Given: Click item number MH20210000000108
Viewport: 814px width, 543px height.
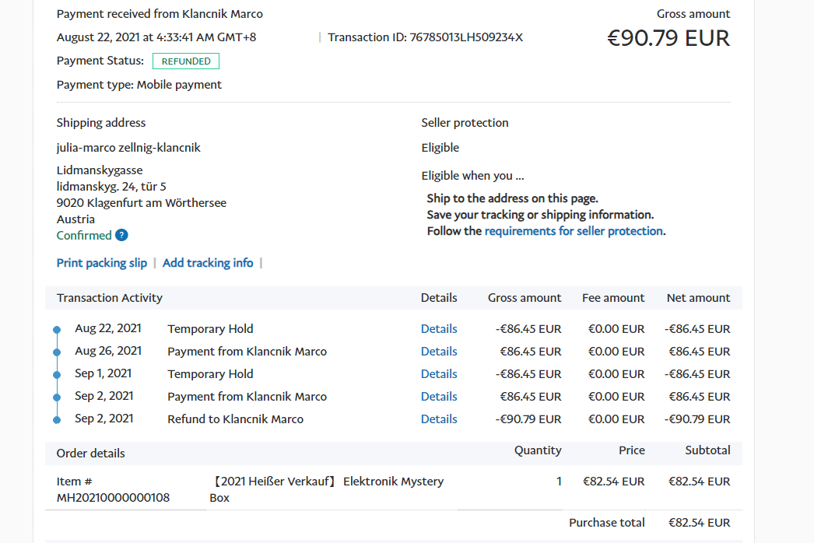Looking at the screenshot, I should point(113,497).
